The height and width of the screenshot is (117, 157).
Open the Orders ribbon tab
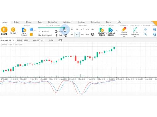(16, 22)
